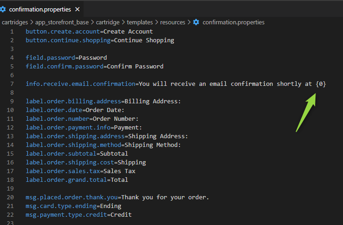Viewport: 343px width, 225px height.
Task: Close the confirmation.properties tab
Action: pos(77,9)
